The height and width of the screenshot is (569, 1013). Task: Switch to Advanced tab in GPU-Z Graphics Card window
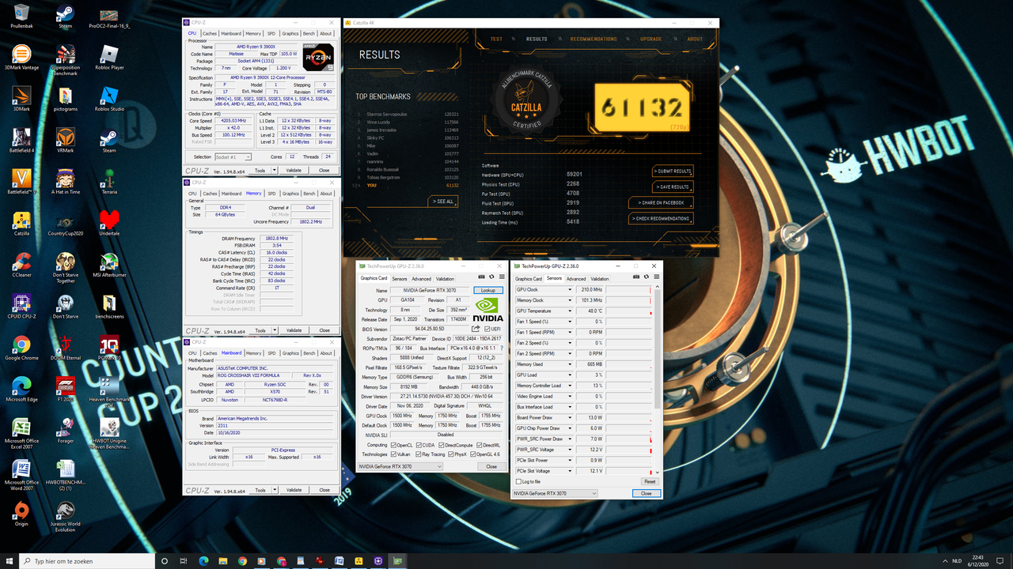click(x=421, y=278)
